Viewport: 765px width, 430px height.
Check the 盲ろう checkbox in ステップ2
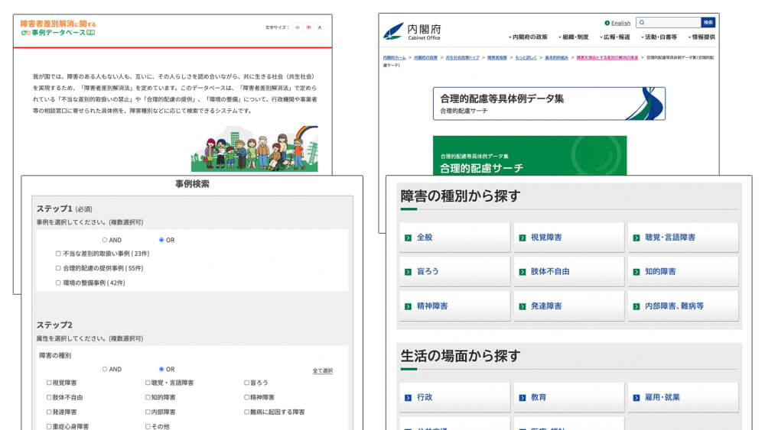click(246, 383)
